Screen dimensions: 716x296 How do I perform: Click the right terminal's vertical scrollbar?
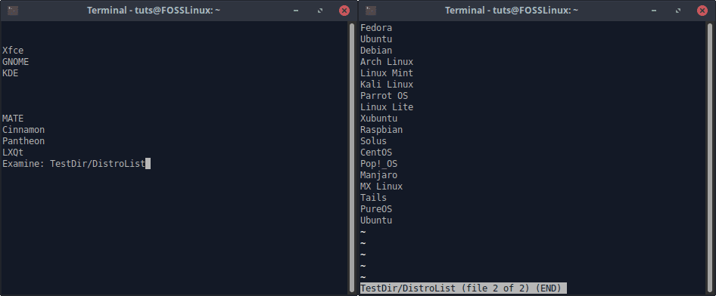click(x=710, y=158)
